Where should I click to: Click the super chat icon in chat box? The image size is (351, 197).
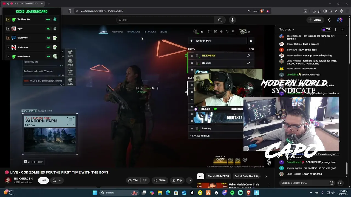click(340, 183)
